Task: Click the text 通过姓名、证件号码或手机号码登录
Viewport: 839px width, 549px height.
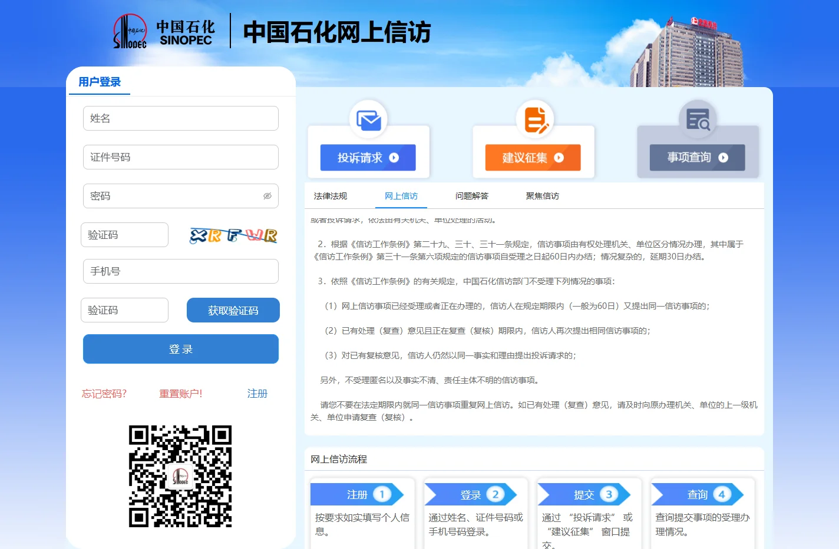Action: [475, 524]
